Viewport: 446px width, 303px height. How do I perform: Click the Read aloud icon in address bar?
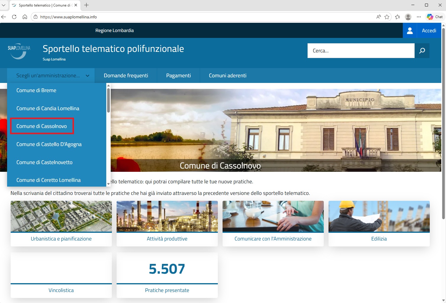point(379,17)
